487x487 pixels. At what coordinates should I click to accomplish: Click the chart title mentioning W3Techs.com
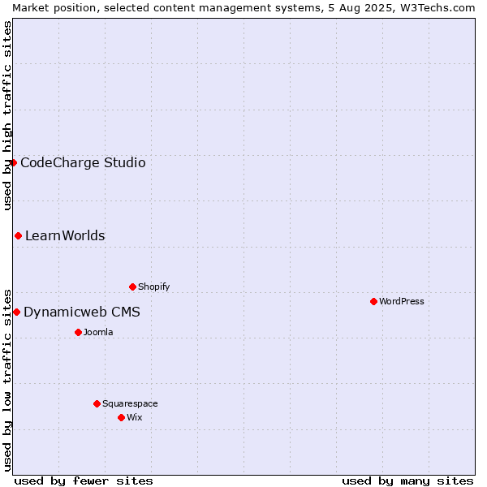[243, 8]
